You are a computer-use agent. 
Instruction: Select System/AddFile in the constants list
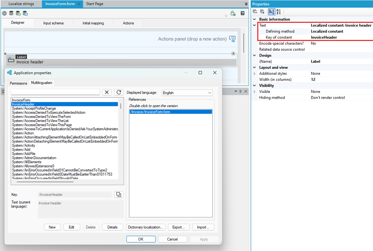pos(65,154)
